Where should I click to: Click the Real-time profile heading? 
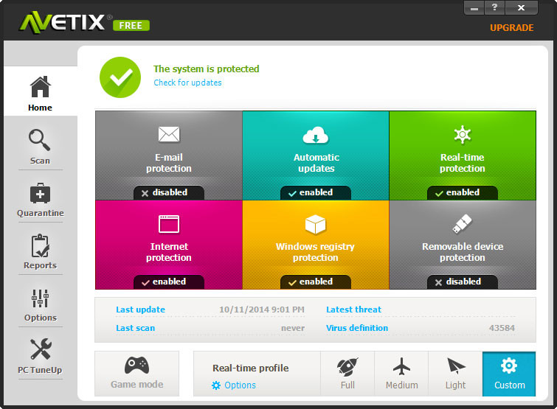pyautogui.click(x=250, y=368)
